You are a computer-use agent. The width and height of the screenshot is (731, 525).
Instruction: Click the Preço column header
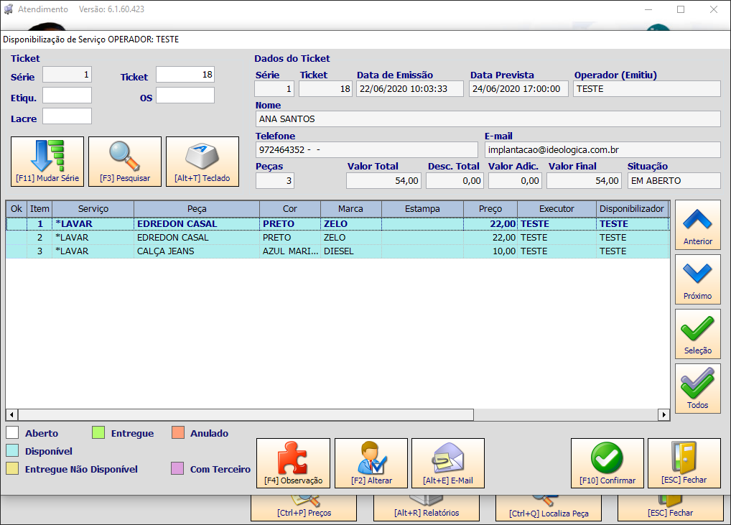pyautogui.click(x=490, y=209)
